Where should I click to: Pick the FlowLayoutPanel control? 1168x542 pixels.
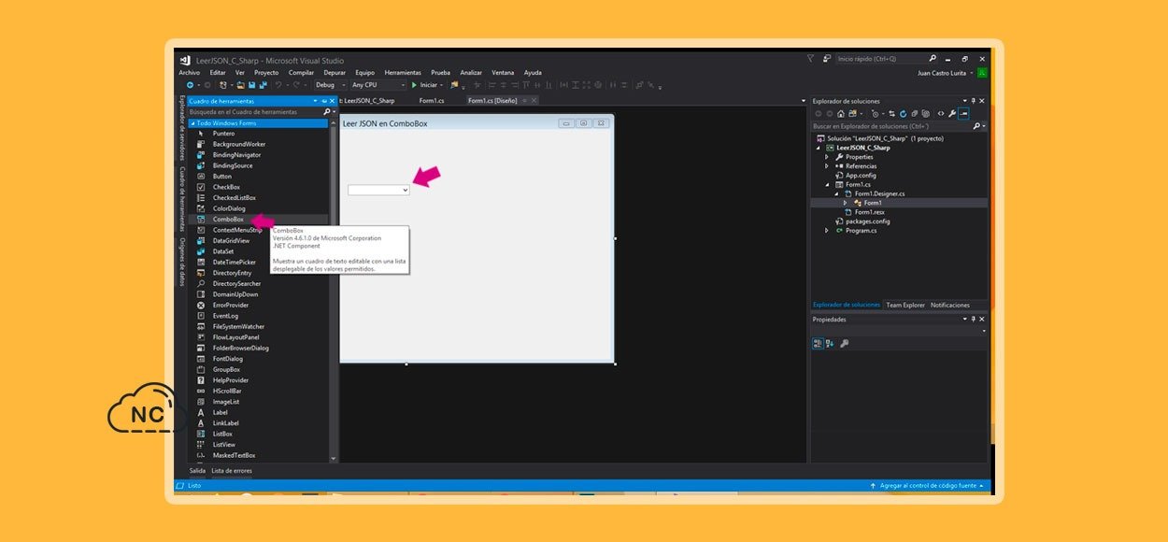[x=235, y=337]
